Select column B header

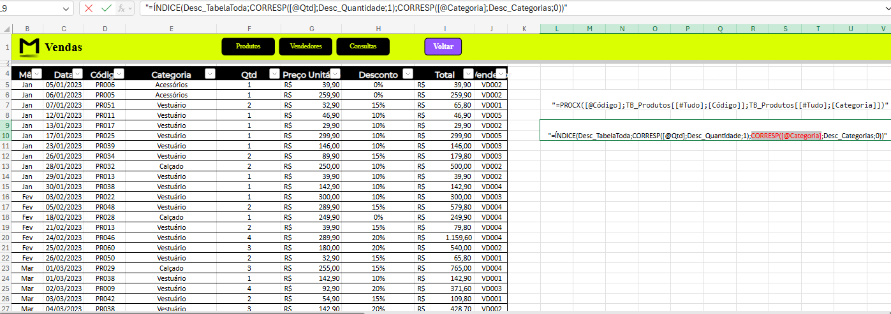pyautogui.click(x=27, y=29)
